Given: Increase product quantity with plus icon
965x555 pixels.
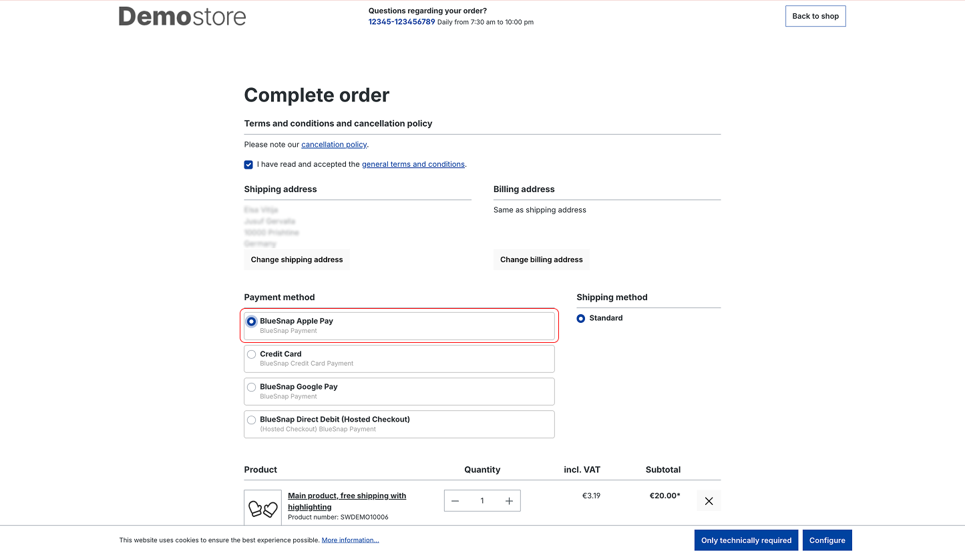Looking at the screenshot, I should (509, 501).
